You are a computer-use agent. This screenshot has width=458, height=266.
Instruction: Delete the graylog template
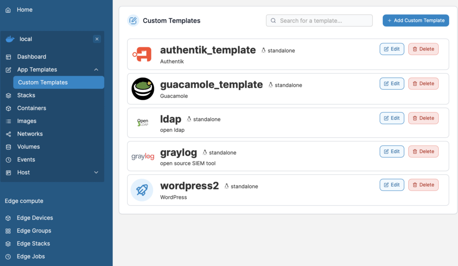(x=423, y=151)
